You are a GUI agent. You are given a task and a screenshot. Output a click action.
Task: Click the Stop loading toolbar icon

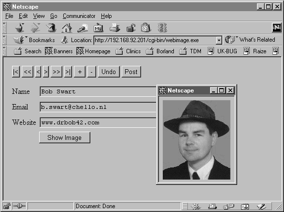162,28
